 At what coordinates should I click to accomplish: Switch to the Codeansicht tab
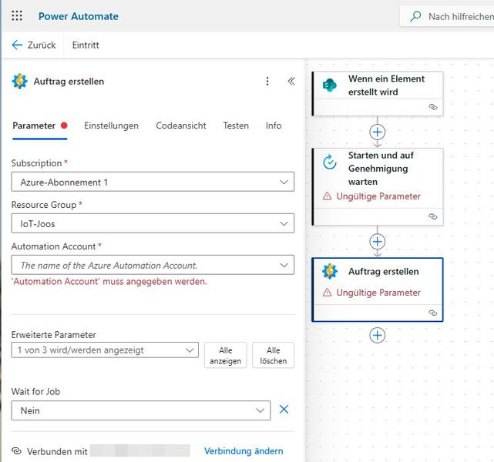[x=181, y=126]
